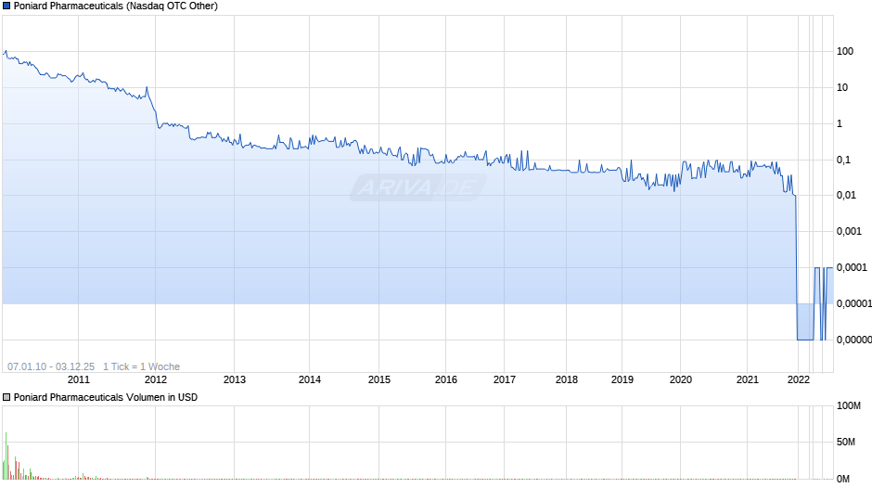Click the blue Poniard Pharmaceuticals legend square

pos(6,6)
